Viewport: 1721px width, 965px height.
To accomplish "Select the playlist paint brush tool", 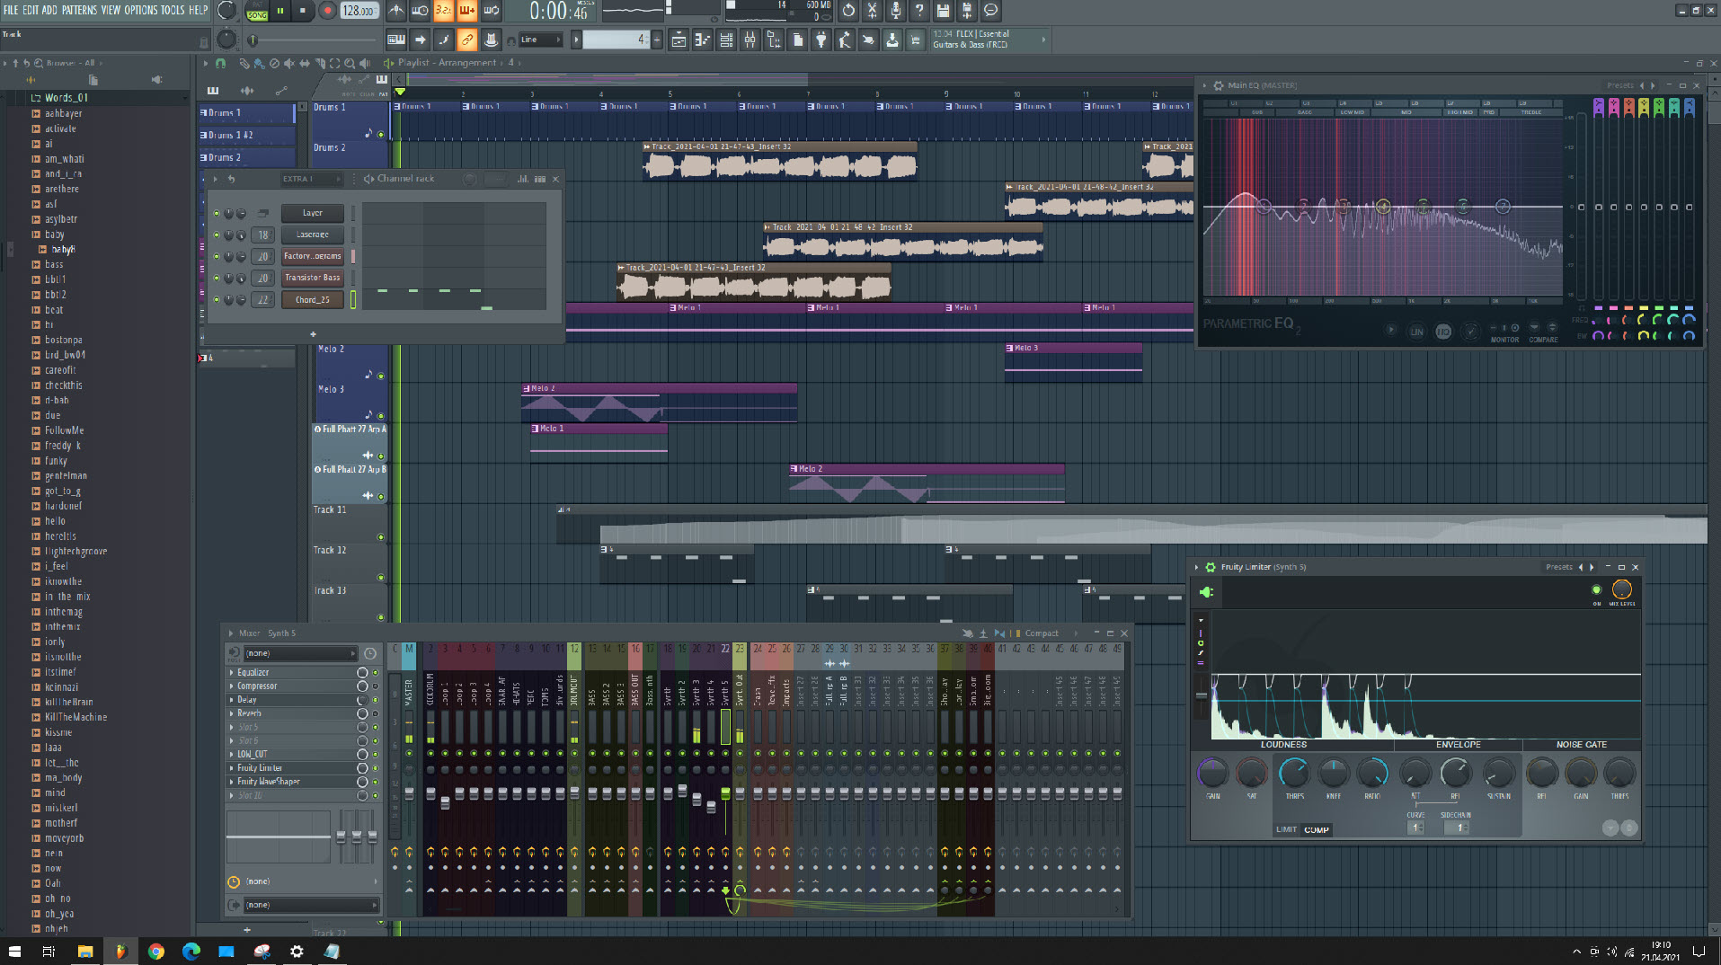I will (x=259, y=64).
